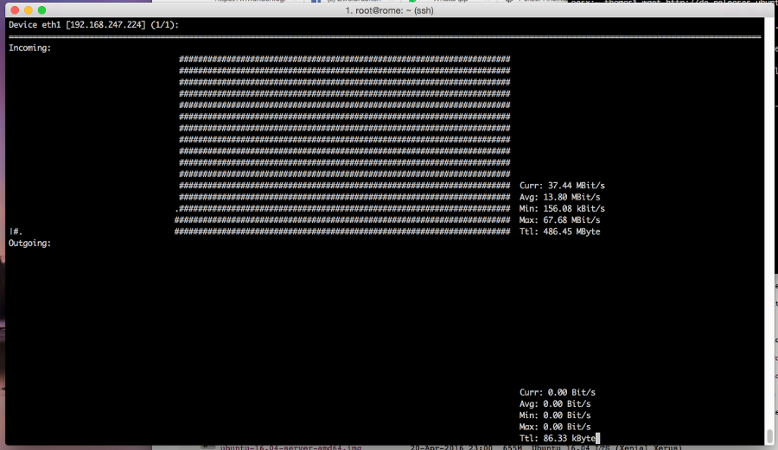Click the 'Incoming:' section label
Viewport: 778px width, 450px height.
[29, 48]
